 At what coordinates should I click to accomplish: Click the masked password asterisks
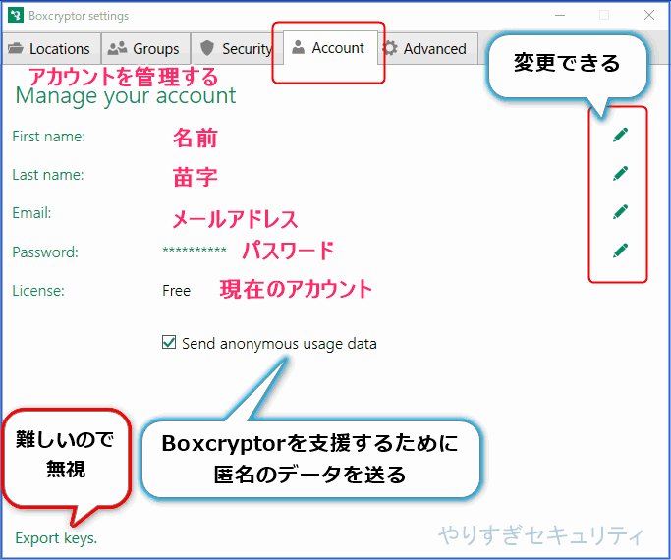point(195,252)
